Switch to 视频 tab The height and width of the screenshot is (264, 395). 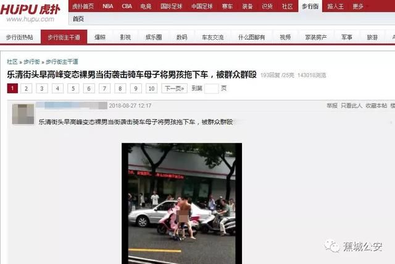click(285, 37)
